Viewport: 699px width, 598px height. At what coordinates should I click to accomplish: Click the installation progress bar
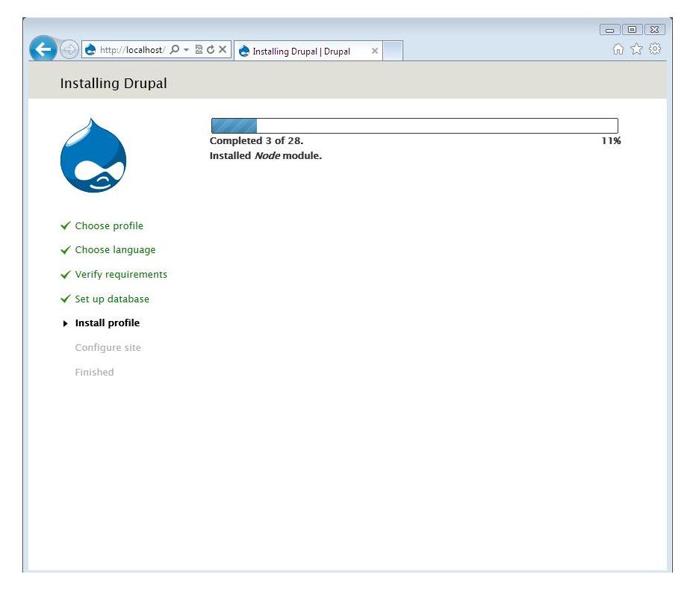pos(414,125)
